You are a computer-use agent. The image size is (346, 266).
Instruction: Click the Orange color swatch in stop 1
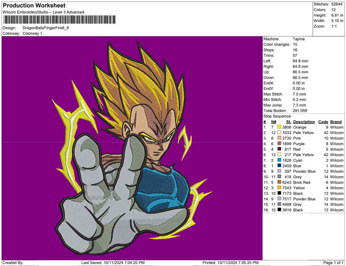(x=279, y=127)
